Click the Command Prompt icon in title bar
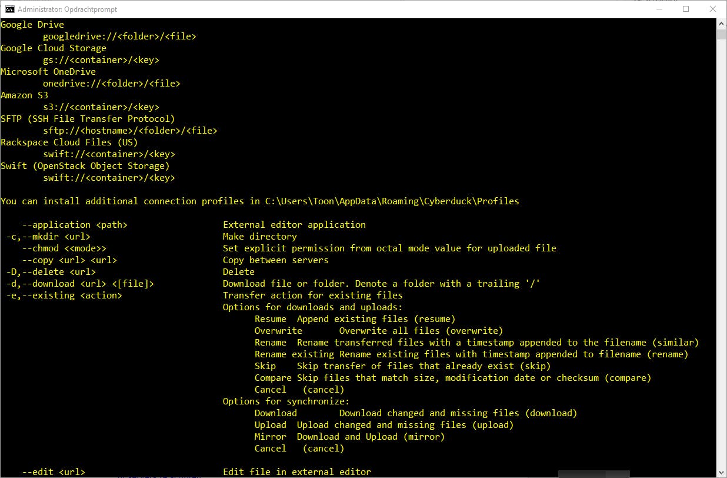 10,9
